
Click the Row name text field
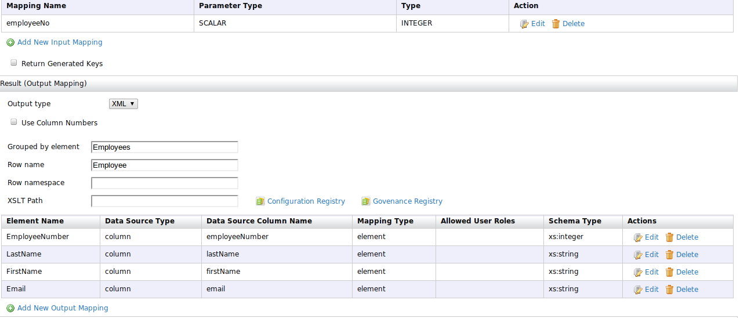[x=165, y=165]
